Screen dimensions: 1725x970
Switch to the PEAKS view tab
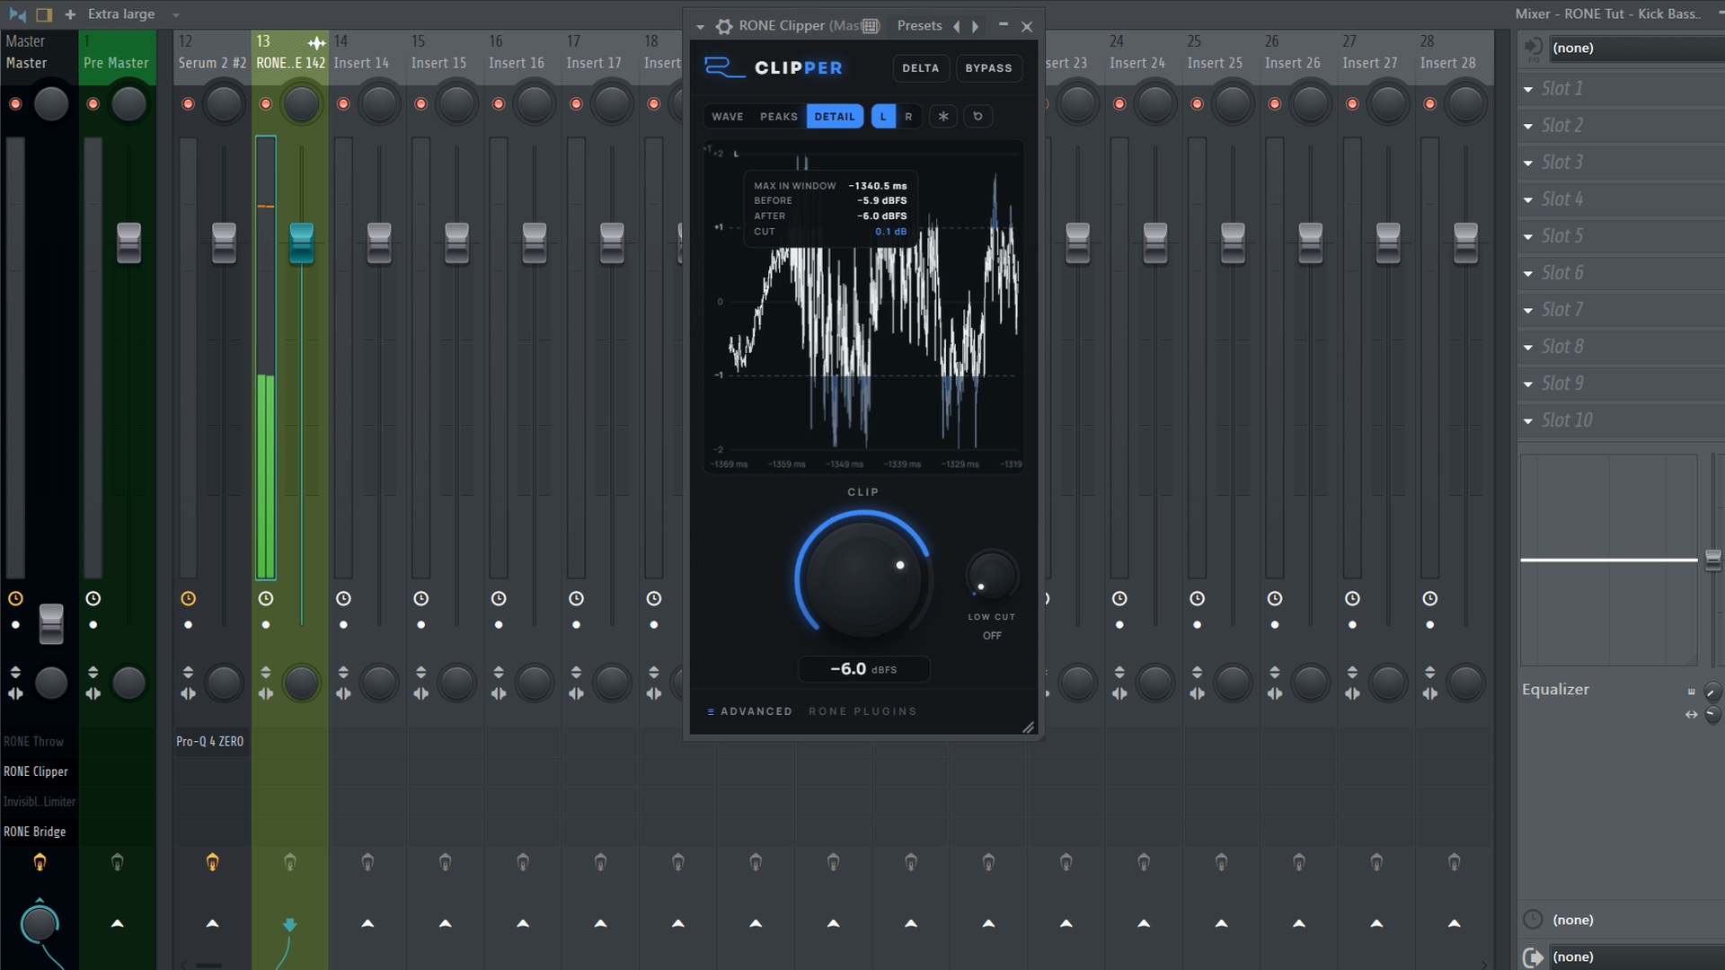(x=778, y=117)
